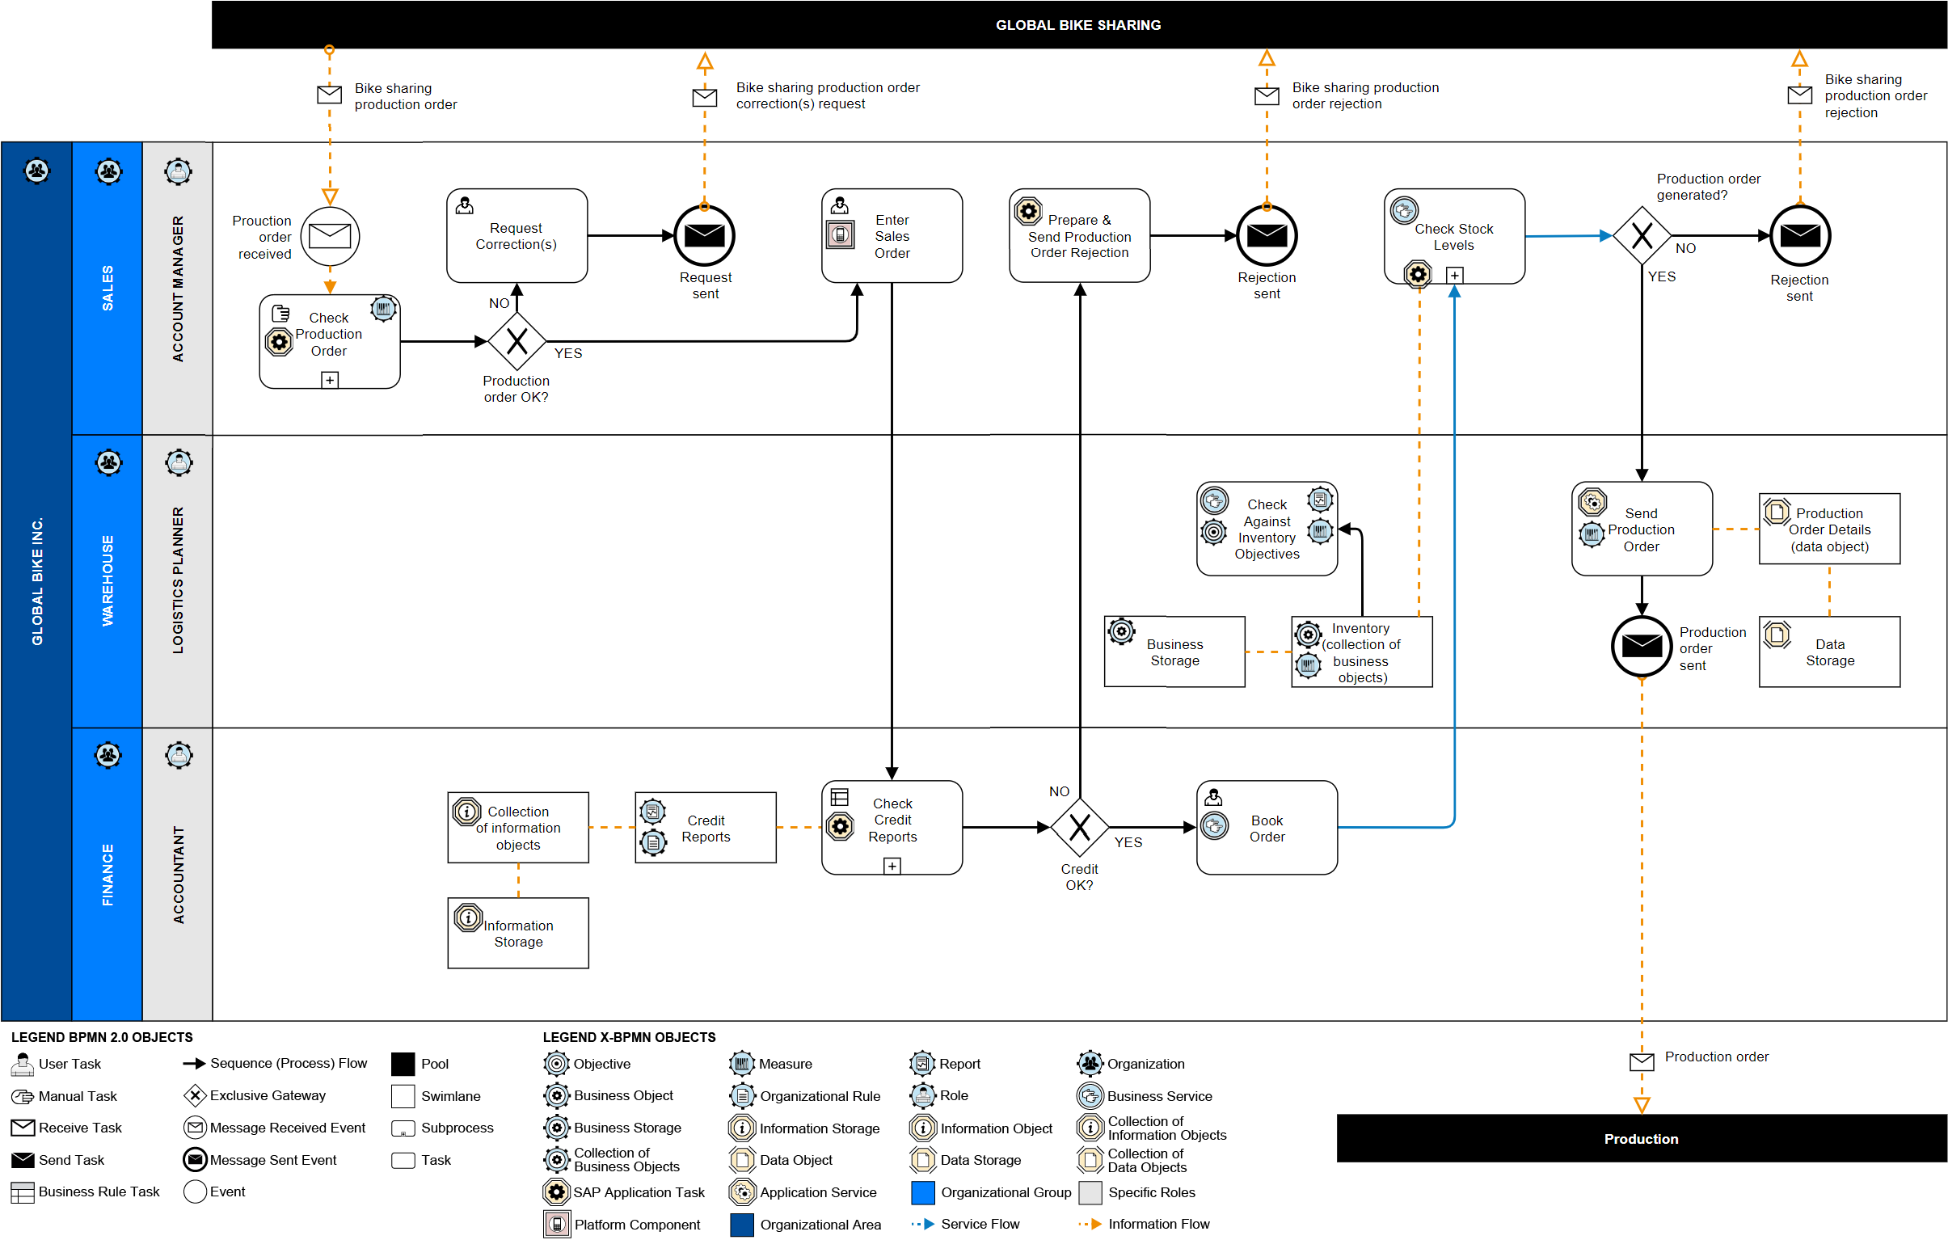Image resolution: width=1948 pixels, height=1240 pixels.
Task: Click the grey Specific Roles legend swatch
Action: (1090, 1192)
